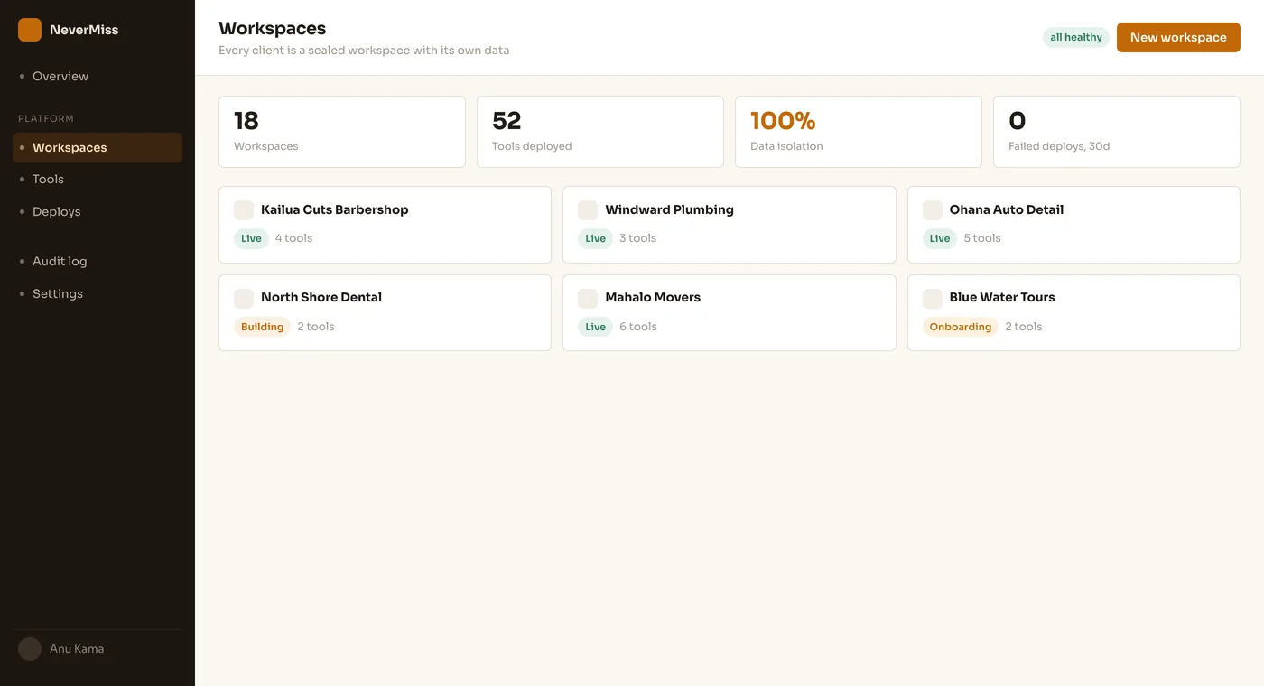Click Anu Kama's avatar
The height and width of the screenshot is (686, 1264).
click(30, 649)
